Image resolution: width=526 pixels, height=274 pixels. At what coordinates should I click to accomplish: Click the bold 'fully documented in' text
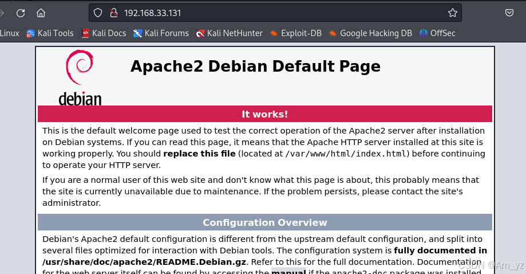441,250
